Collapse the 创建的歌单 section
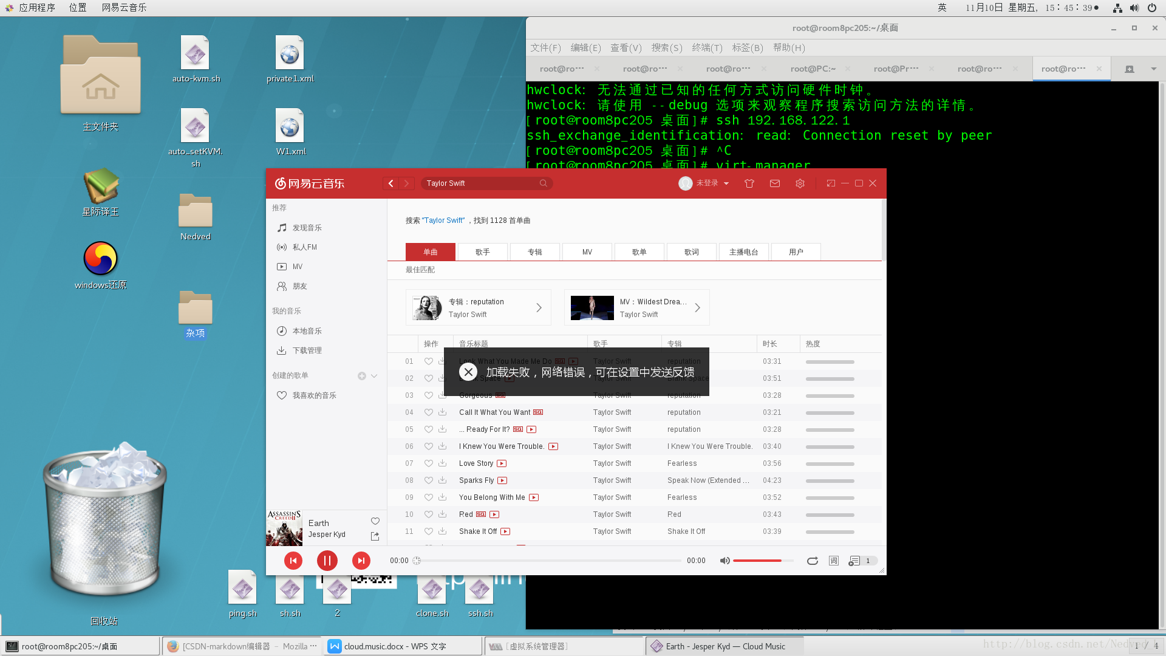The image size is (1166, 656). (x=374, y=376)
